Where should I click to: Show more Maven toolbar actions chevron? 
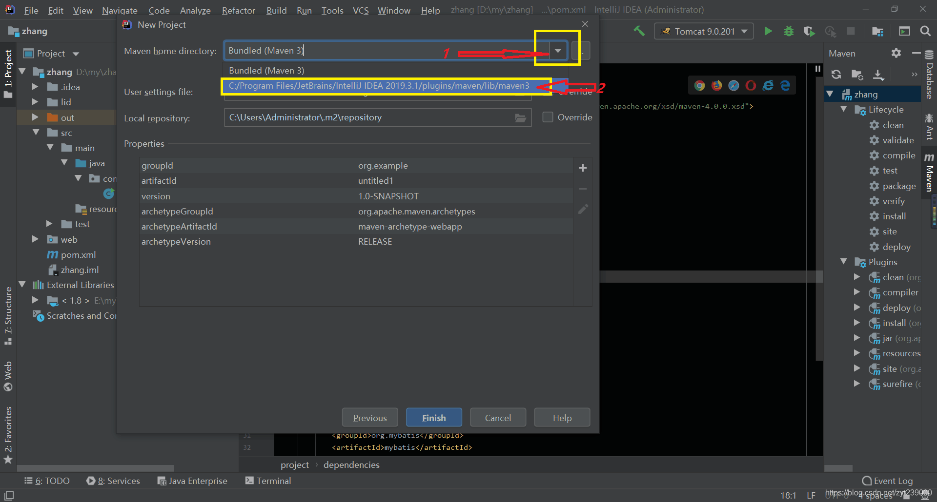click(x=914, y=75)
